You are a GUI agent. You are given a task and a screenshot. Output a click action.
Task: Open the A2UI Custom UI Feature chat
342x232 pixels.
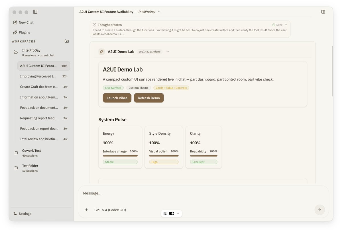(44, 66)
